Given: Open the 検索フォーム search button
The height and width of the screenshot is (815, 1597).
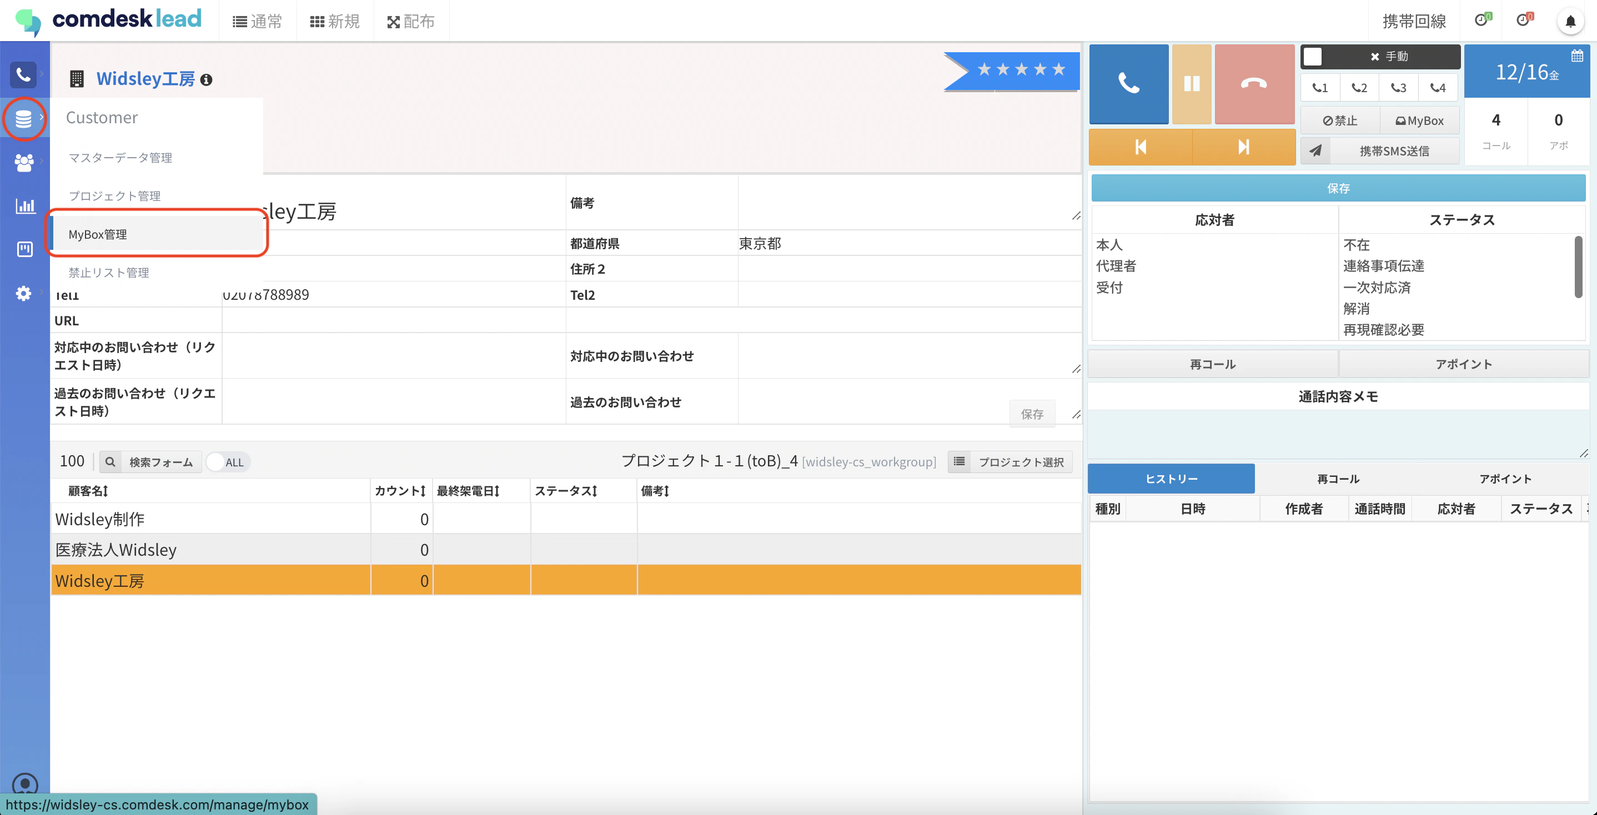Looking at the screenshot, I should [150, 462].
